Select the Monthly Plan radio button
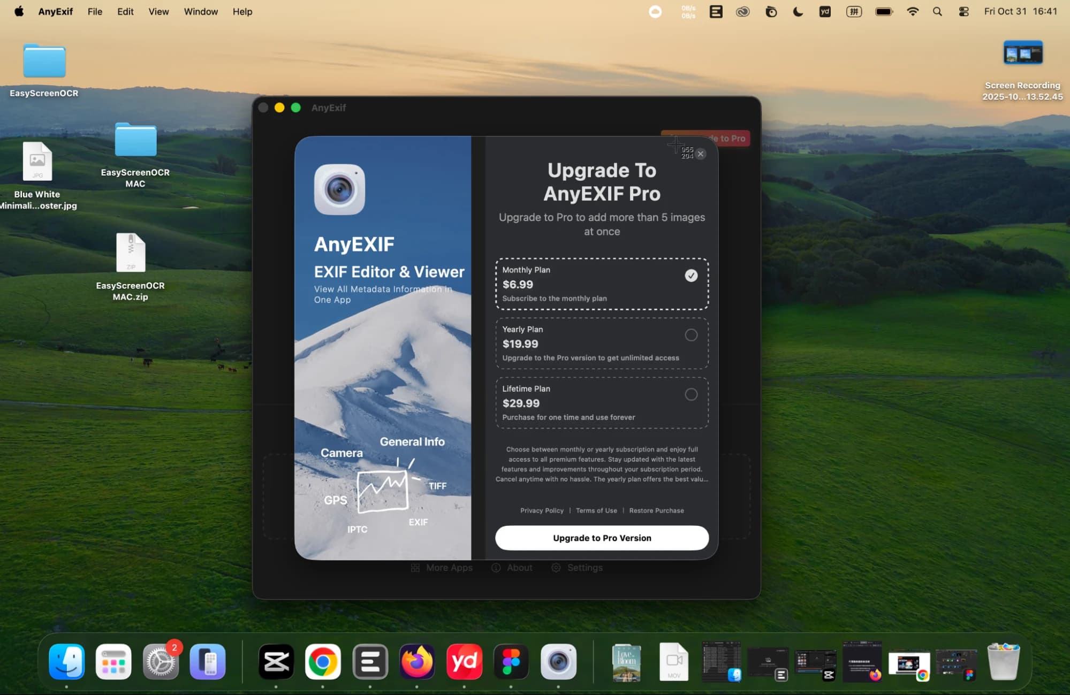This screenshot has height=695, width=1070. click(x=691, y=276)
